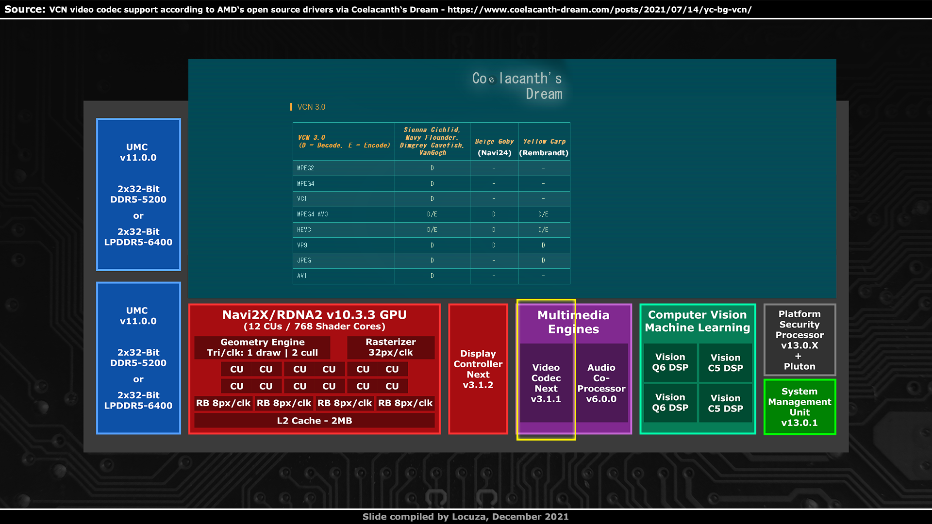932x524 pixels.
Task: Collapse the Navi2X/RDNA2 v10.3.3 GPU block
Action: (x=314, y=314)
